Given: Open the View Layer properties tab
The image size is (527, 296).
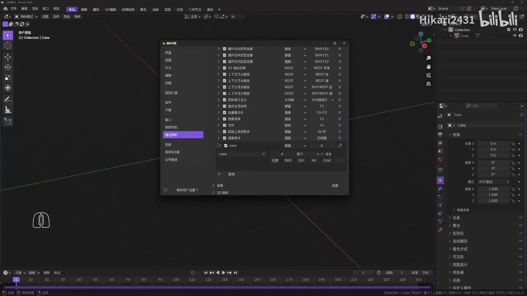Looking at the screenshot, I should coord(440,143).
